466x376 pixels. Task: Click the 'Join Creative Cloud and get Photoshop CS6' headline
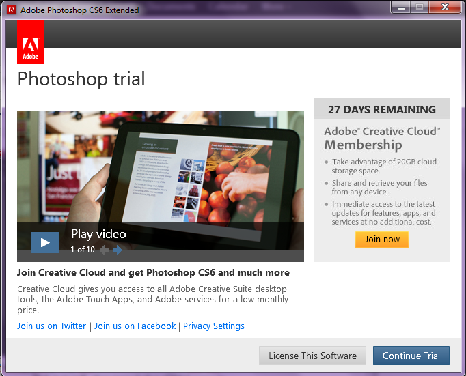click(153, 272)
